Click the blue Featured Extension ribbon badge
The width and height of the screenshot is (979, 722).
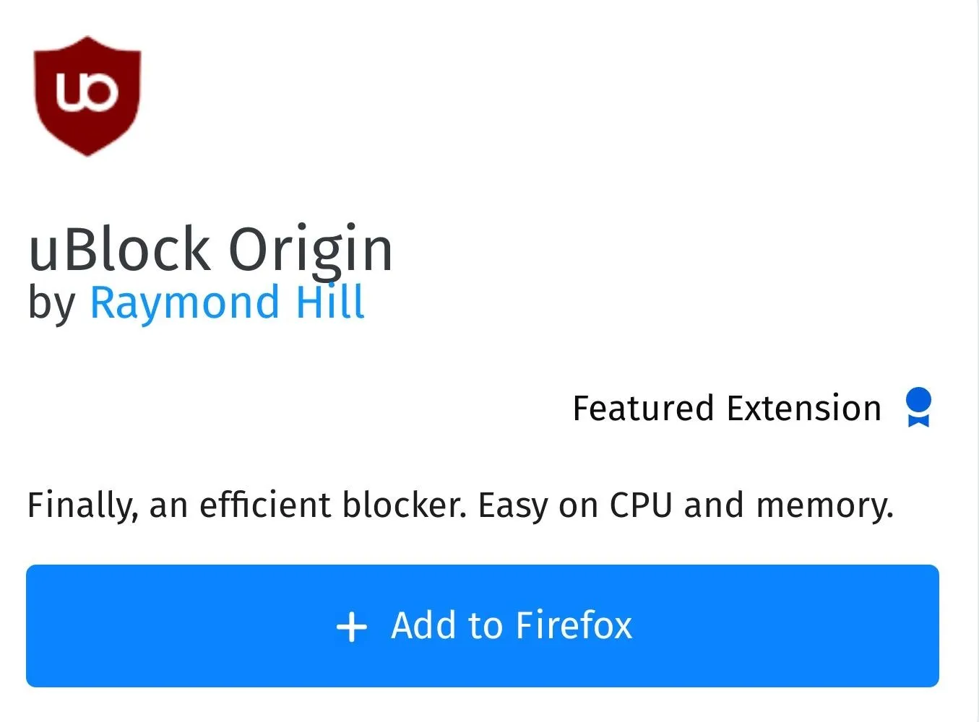click(918, 408)
